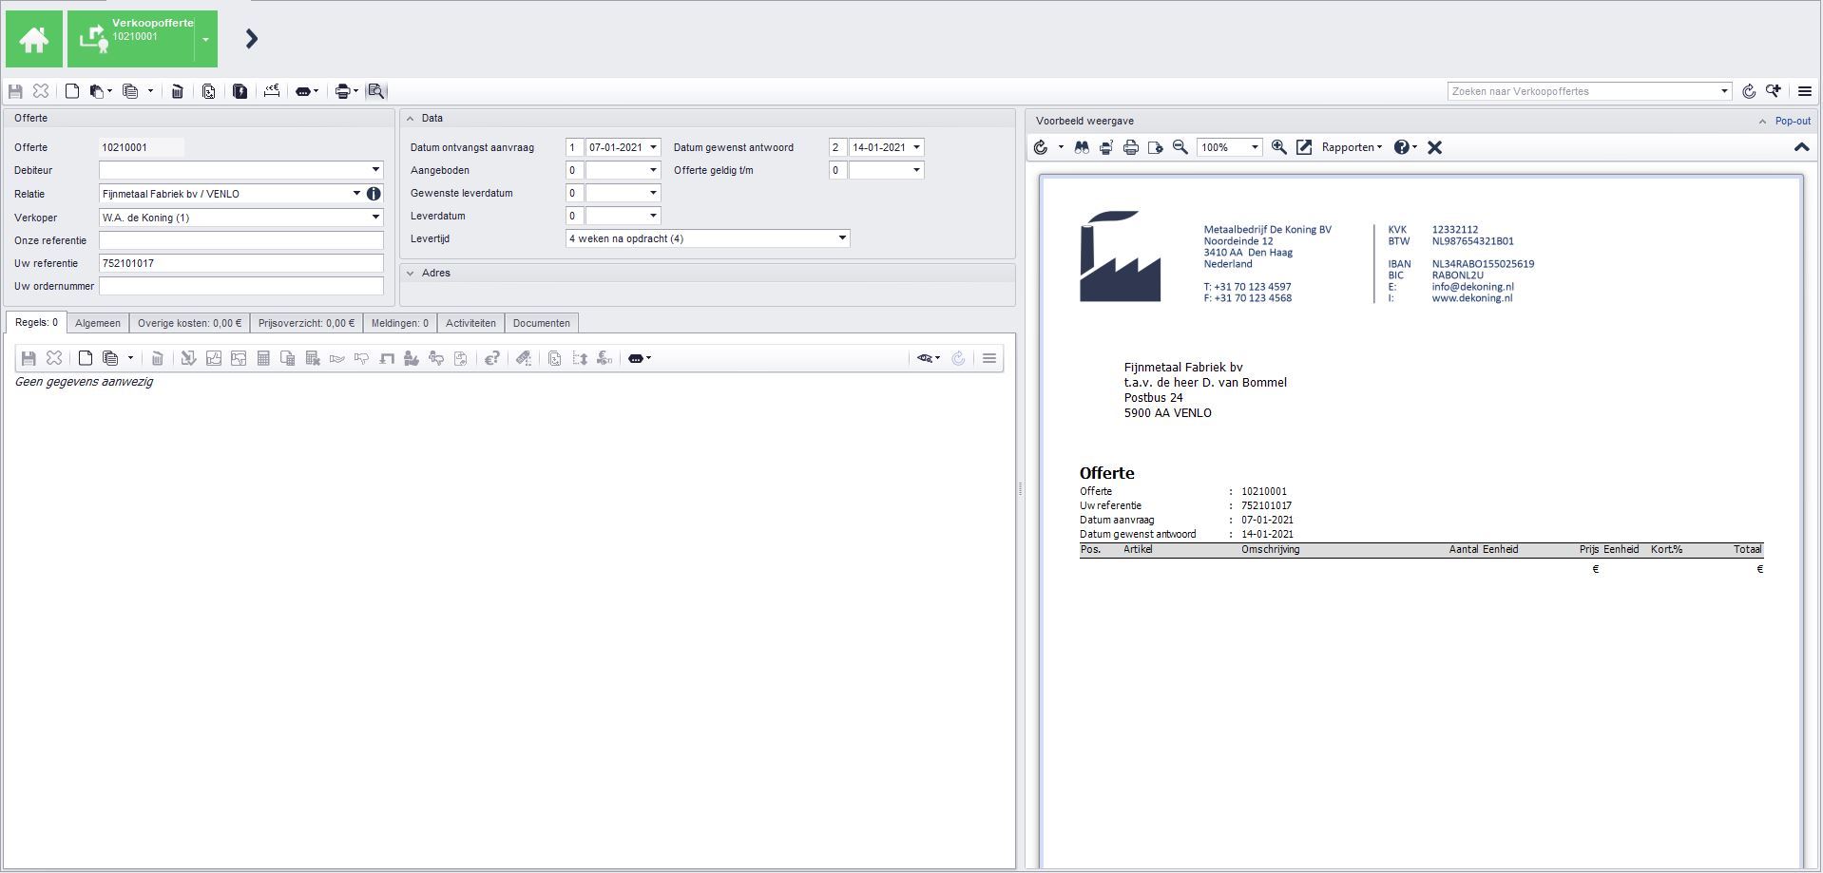Click the Uw referentie field containing 752101017
Image resolution: width=1823 pixels, height=873 pixels.
(x=241, y=263)
